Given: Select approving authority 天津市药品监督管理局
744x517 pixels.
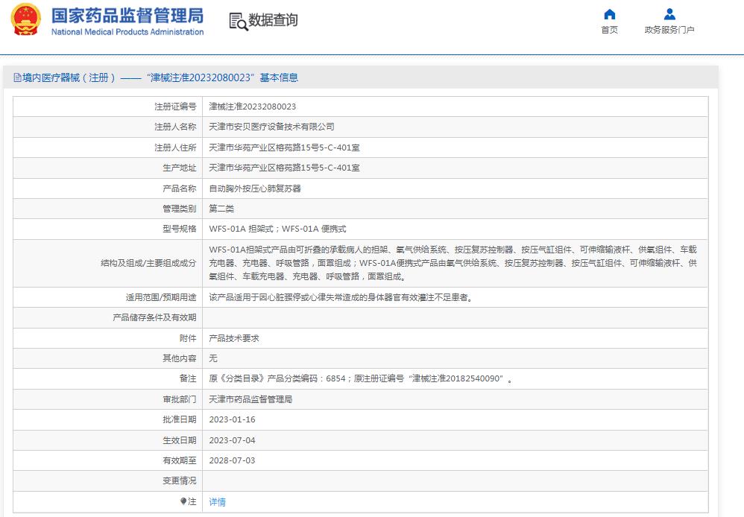Looking at the screenshot, I should [250, 399].
